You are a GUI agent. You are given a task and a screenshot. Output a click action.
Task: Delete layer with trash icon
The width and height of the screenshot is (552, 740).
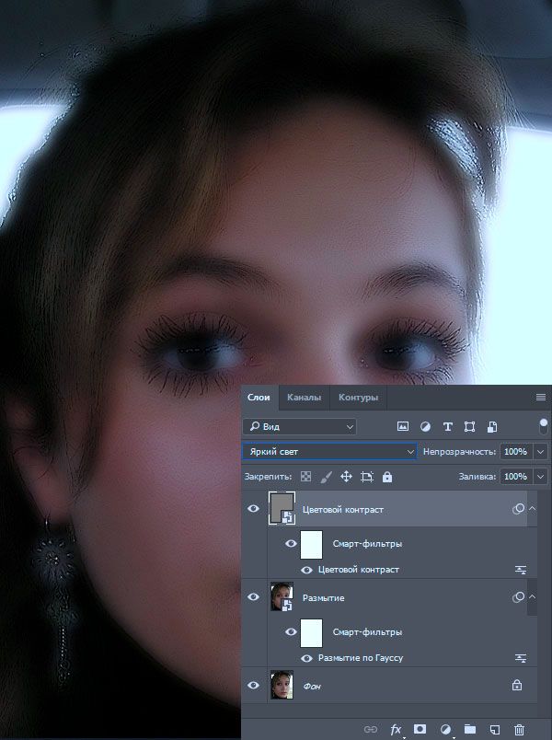[x=519, y=730]
